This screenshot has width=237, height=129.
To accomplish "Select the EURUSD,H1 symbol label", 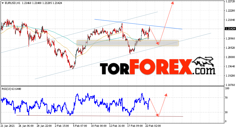I will 12,3.
